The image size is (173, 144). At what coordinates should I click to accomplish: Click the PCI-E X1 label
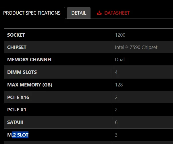[x=17, y=110]
